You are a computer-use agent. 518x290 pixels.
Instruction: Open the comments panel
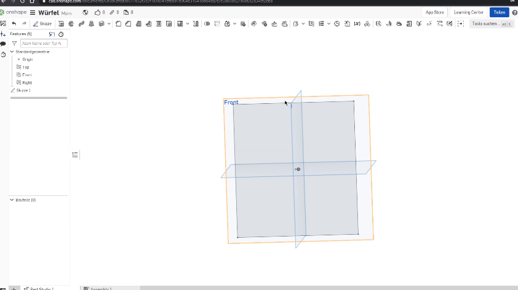pos(3,44)
